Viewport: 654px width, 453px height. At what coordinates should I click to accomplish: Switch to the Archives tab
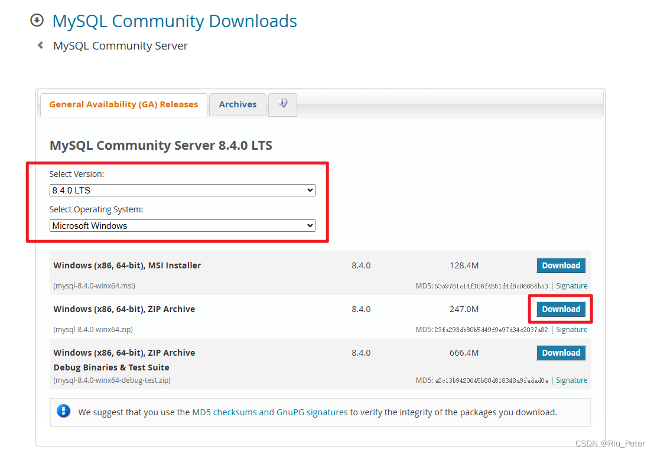tap(237, 104)
